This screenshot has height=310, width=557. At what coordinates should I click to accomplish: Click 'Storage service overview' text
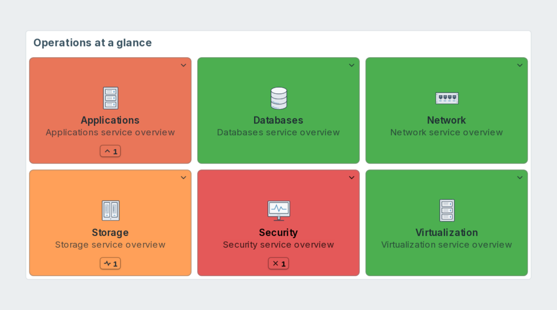(110, 245)
